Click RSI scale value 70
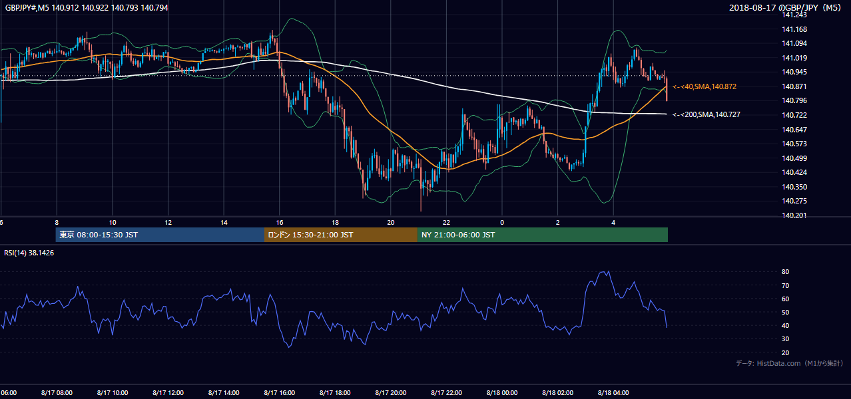Viewport: 851px width, 399px height. pyautogui.click(x=785, y=285)
